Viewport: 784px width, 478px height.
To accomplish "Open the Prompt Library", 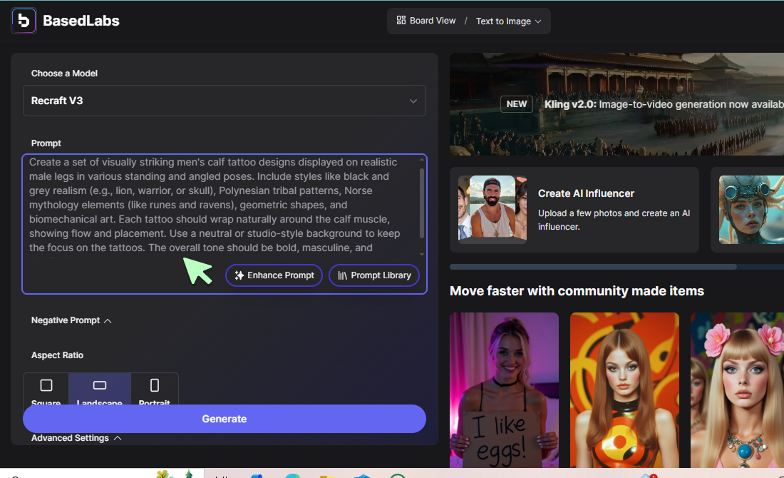I will point(374,275).
